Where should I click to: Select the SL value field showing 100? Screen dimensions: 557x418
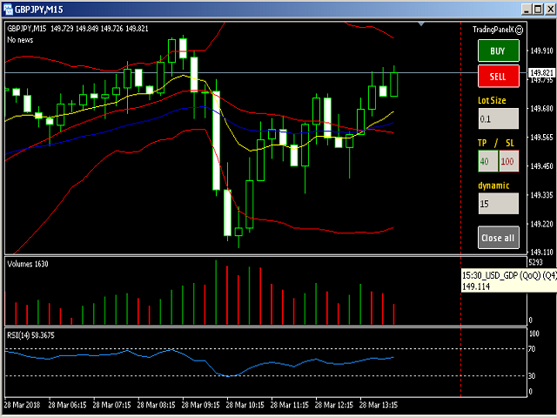[x=508, y=161]
